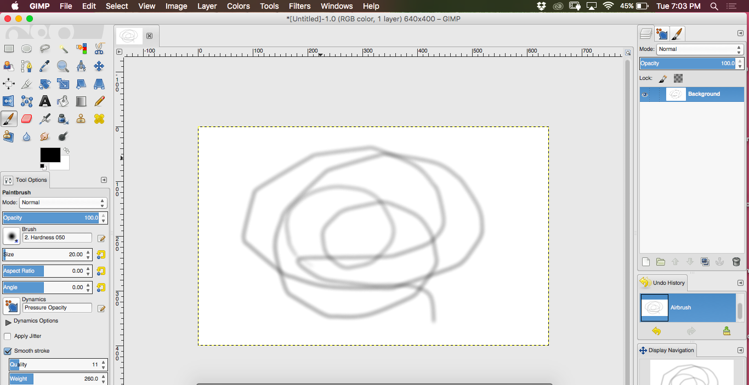Select the Scale tool
749x385 pixels.
(63, 84)
